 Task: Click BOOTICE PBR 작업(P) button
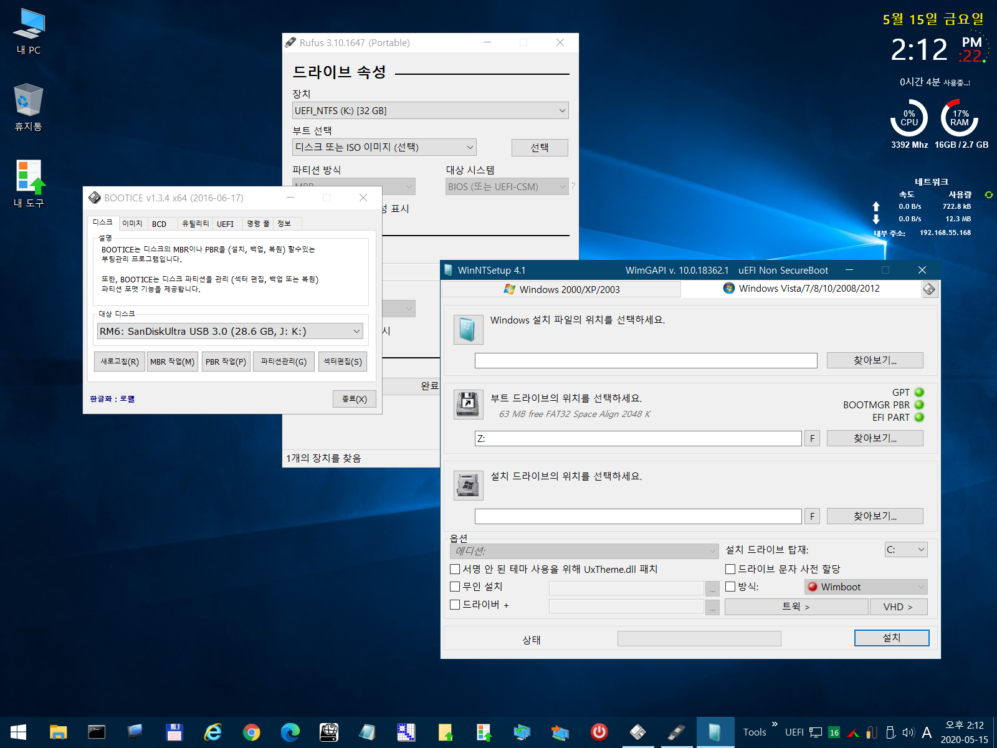pyautogui.click(x=226, y=362)
